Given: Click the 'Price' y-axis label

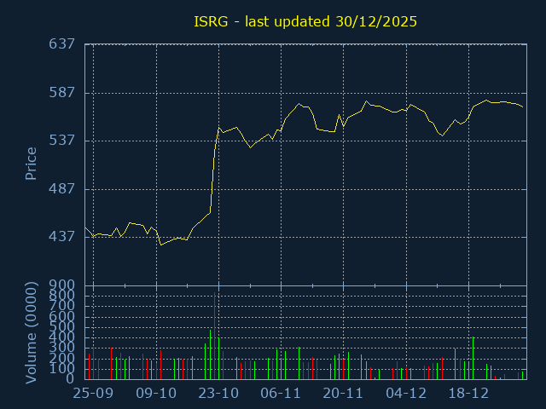Looking at the screenshot, I should point(31,164).
